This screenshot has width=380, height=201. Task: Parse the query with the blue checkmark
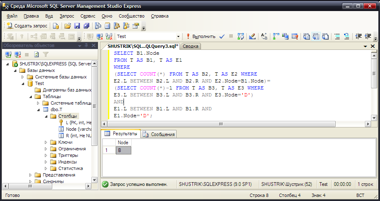[222, 36]
